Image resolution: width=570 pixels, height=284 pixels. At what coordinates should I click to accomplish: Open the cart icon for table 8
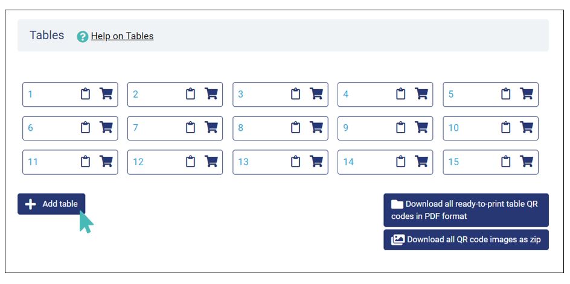(x=316, y=127)
